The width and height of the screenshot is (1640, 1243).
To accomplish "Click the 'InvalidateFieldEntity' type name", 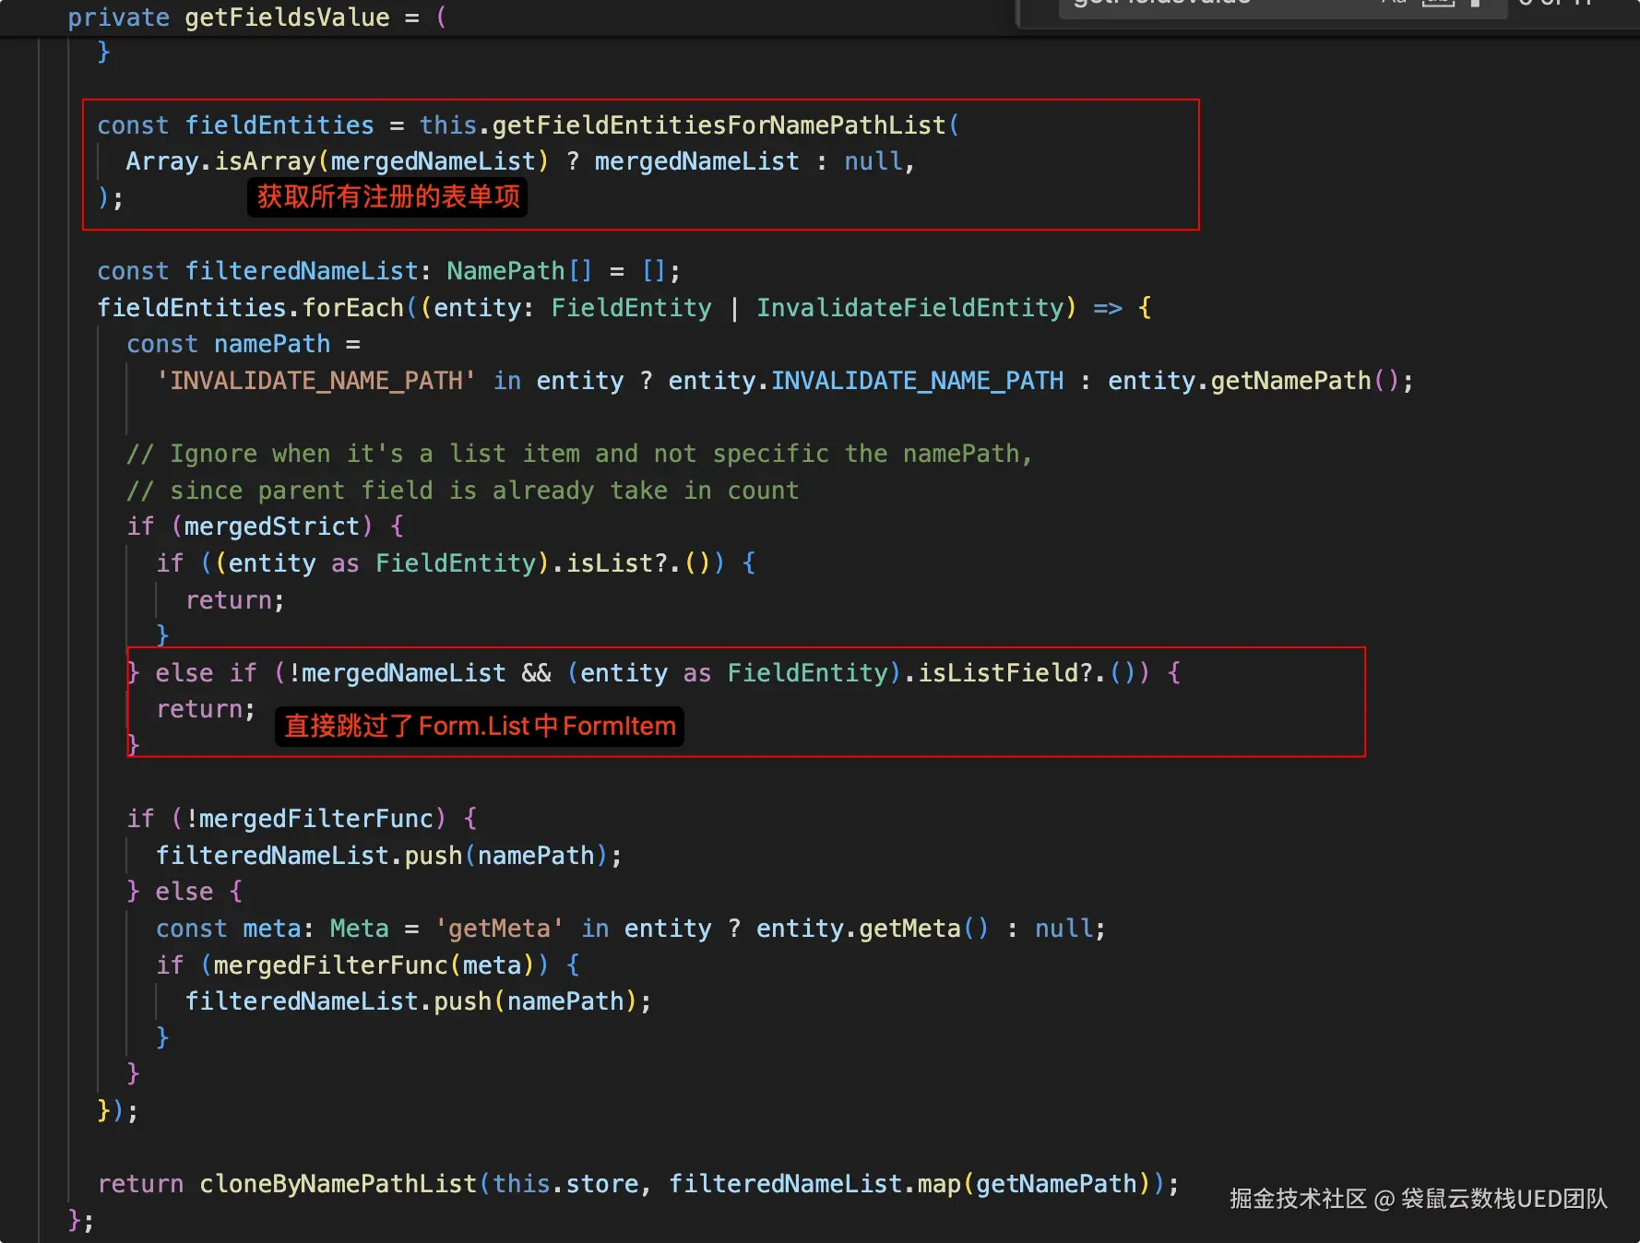I will pyautogui.click(x=909, y=308).
